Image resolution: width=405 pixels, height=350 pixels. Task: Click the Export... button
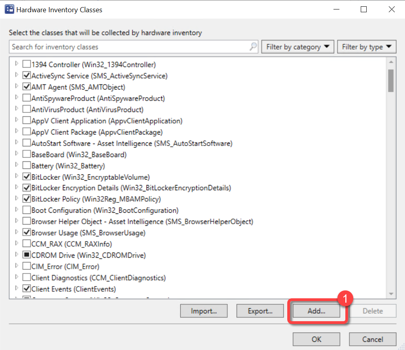(260, 311)
